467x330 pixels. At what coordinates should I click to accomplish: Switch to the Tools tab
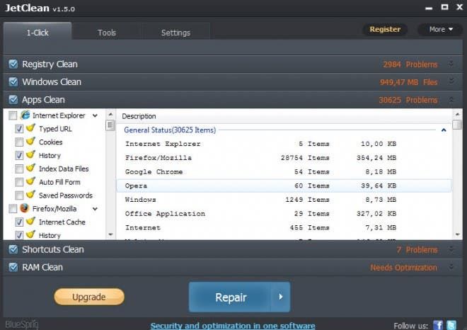pos(107,32)
